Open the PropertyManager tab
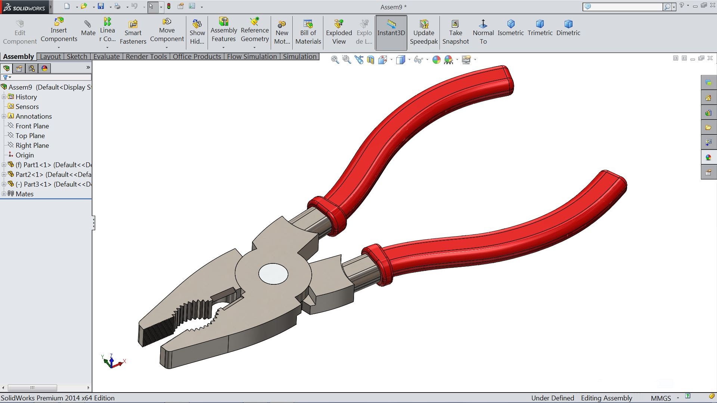717x403 pixels. pyautogui.click(x=19, y=68)
